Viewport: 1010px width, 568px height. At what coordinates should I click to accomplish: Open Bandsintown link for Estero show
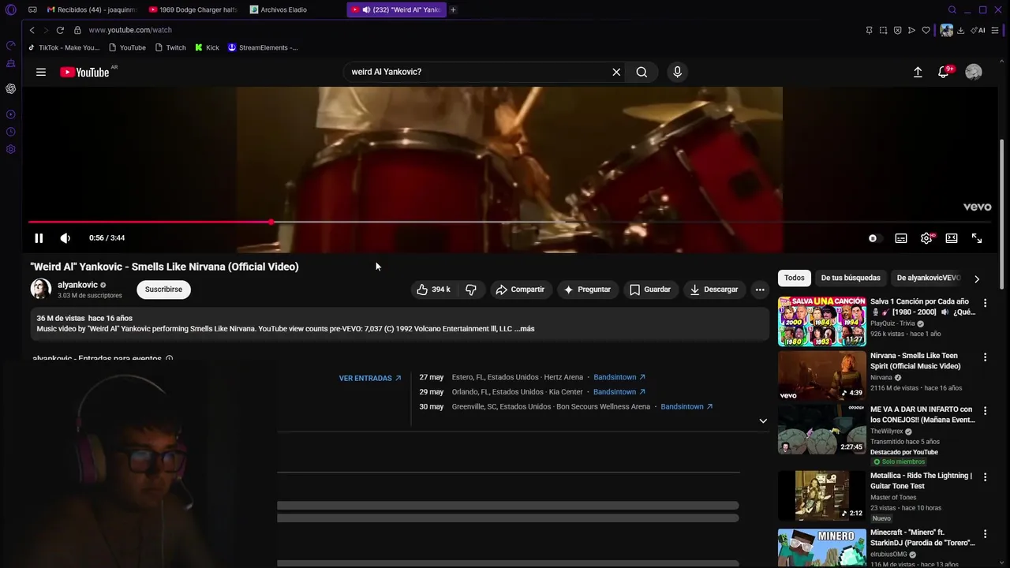(x=619, y=377)
